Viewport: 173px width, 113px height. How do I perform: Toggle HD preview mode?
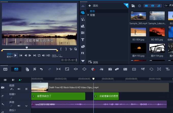click(48, 55)
